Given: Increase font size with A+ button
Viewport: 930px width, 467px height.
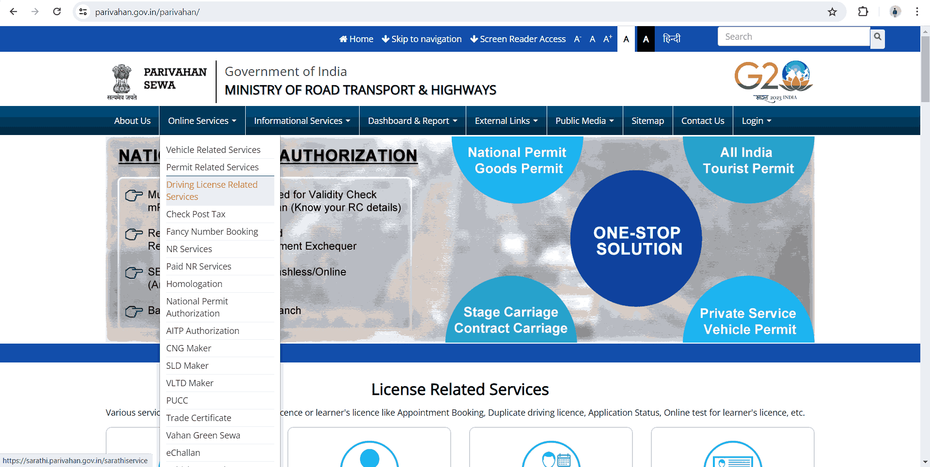Looking at the screenshot, I should pyautogui.click(x=608, y=39).
